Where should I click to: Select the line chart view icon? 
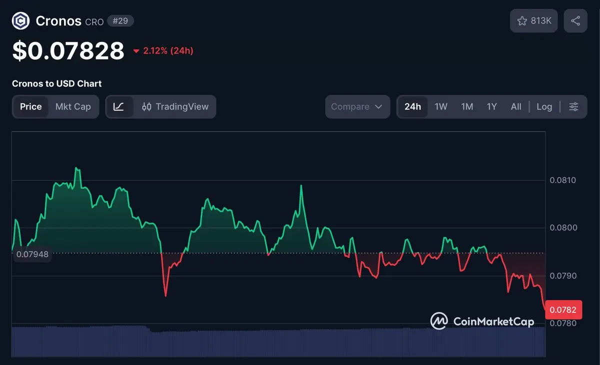coord(119,106)
